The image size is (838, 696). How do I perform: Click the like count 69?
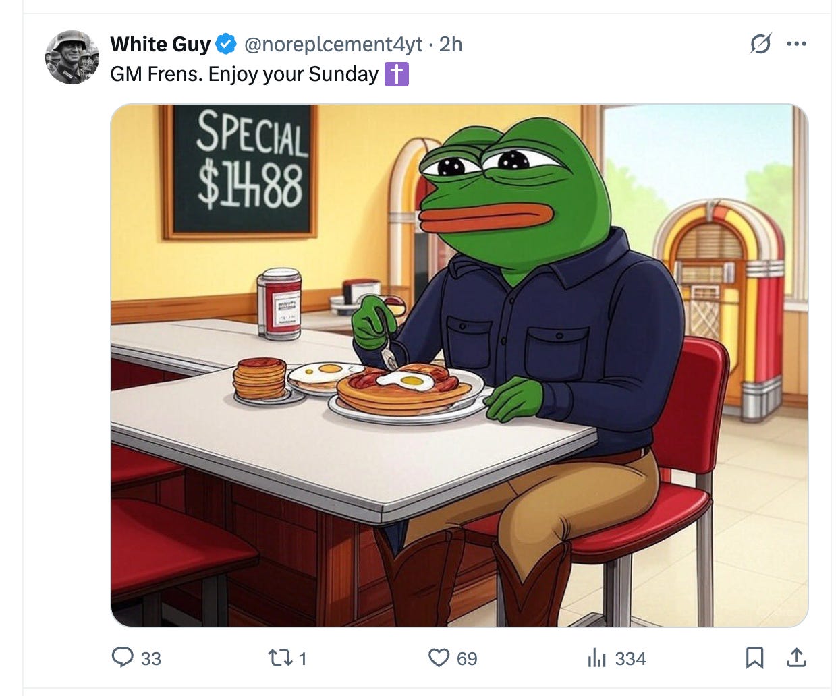click(x=467, y=659)
